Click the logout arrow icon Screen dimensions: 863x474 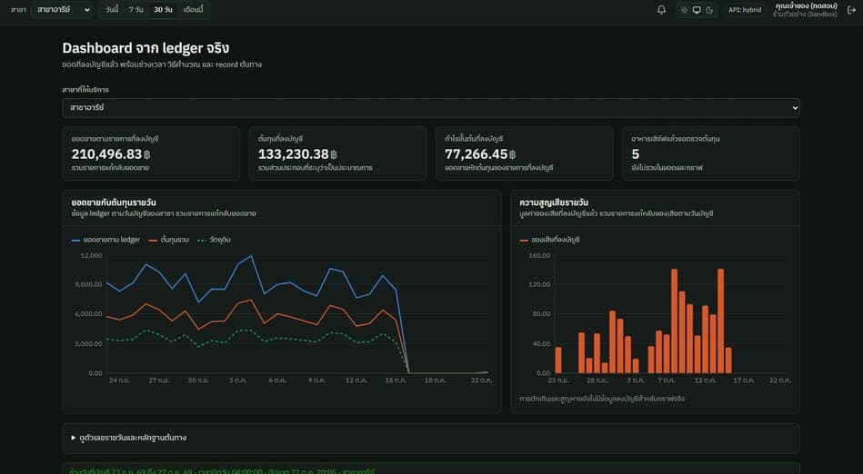[x=851, y=10]
